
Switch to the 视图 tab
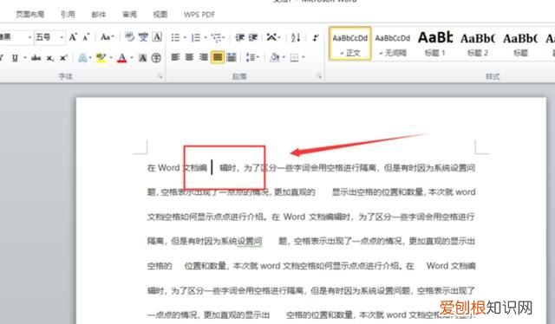pos(160,14)
